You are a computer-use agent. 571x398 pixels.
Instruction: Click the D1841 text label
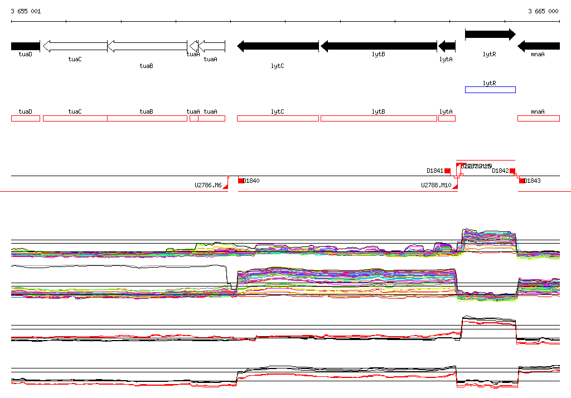(435, 171)
